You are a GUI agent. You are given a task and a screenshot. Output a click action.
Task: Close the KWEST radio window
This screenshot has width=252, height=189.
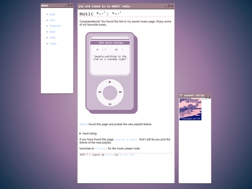click(172, 6)
